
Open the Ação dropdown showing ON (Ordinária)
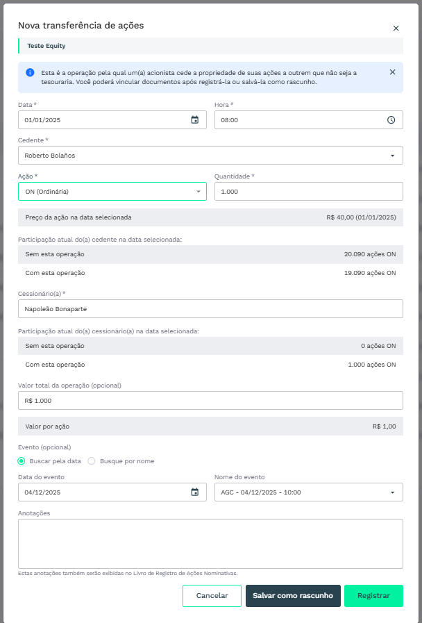tap(112, 192)
